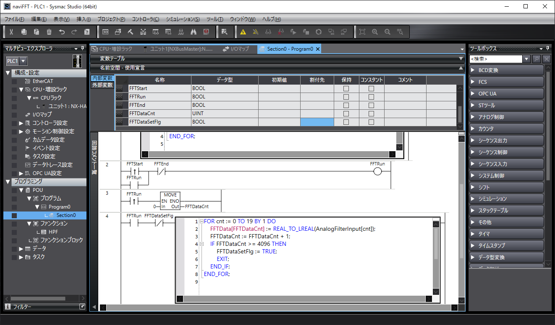Expand the コントローラ設定 tree node
The image size is (555, 325).
click(21, 123)
